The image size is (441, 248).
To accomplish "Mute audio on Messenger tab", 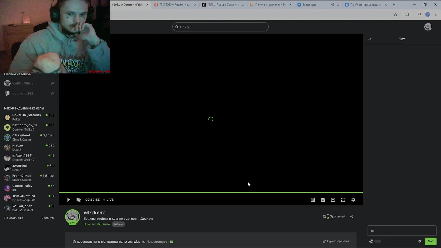I will (332, 4).
